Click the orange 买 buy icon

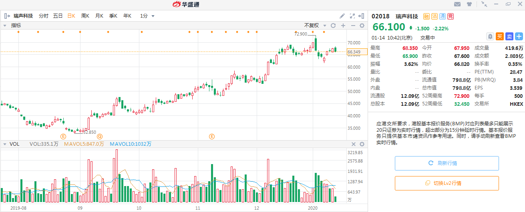click(x=499, y=36)
